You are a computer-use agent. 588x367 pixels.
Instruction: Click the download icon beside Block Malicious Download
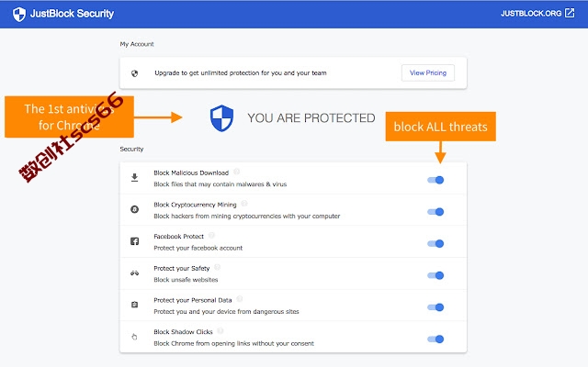click(x=134, y=177)
